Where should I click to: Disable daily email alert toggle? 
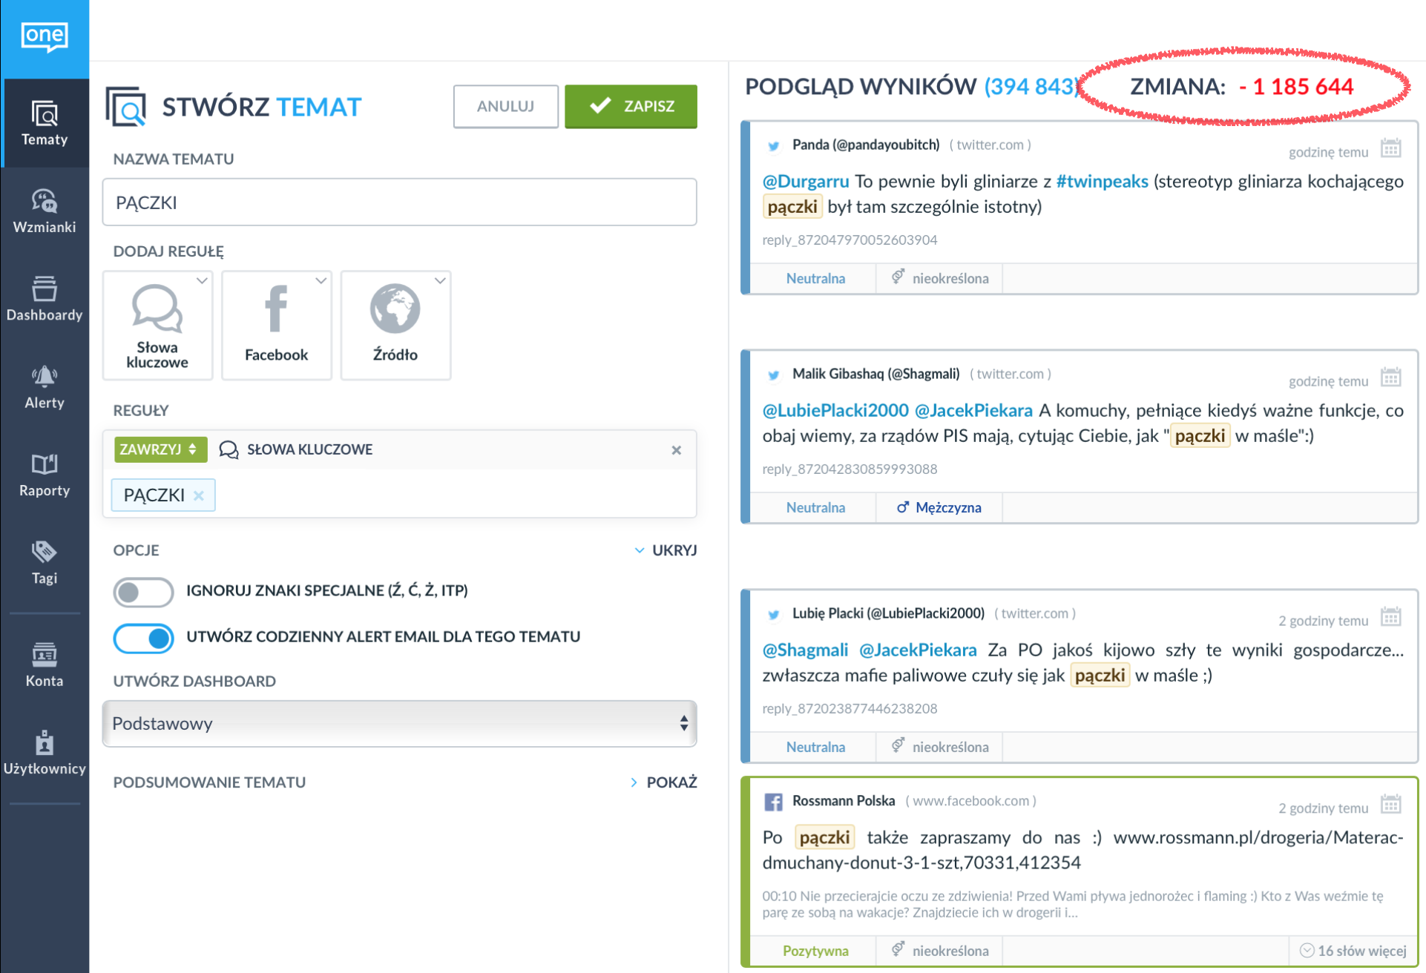(143, 638)
